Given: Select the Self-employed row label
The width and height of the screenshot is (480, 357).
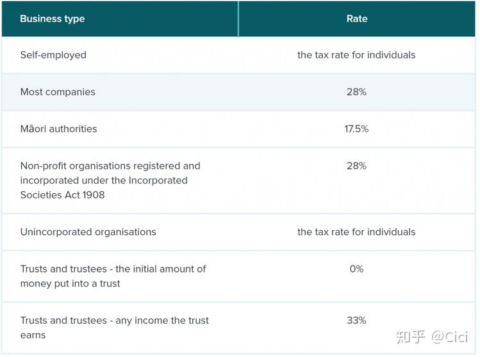Looking at the screenshot, I should [x=53, y=55].
